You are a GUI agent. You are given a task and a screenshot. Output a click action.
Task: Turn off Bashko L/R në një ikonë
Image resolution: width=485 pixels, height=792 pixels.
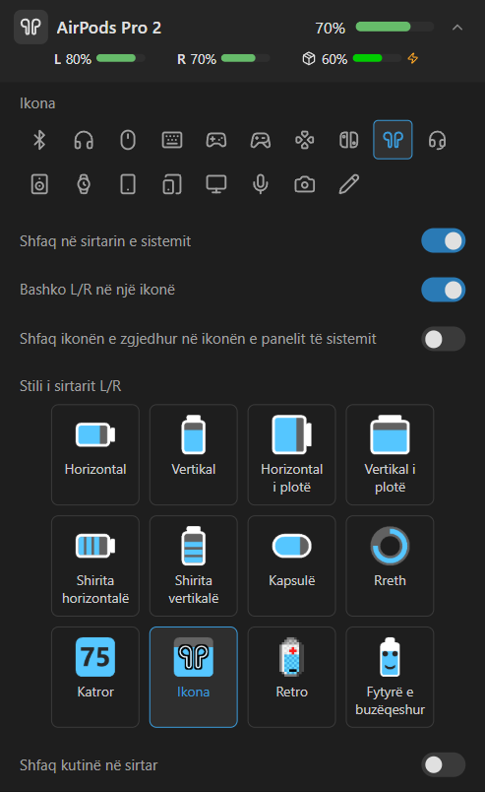(443, 290)
